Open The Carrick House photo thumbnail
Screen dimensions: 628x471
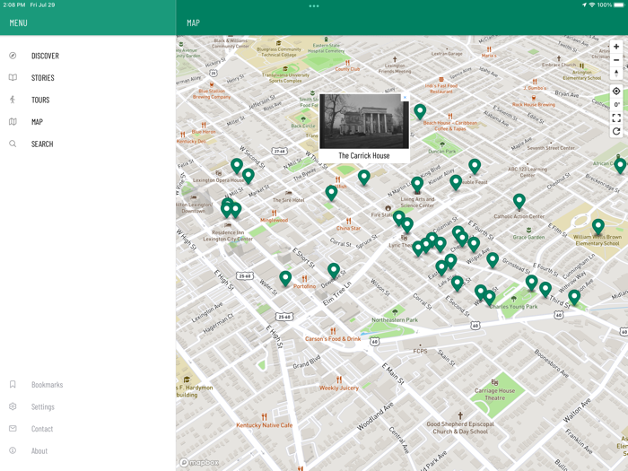[x=364, y=121]
